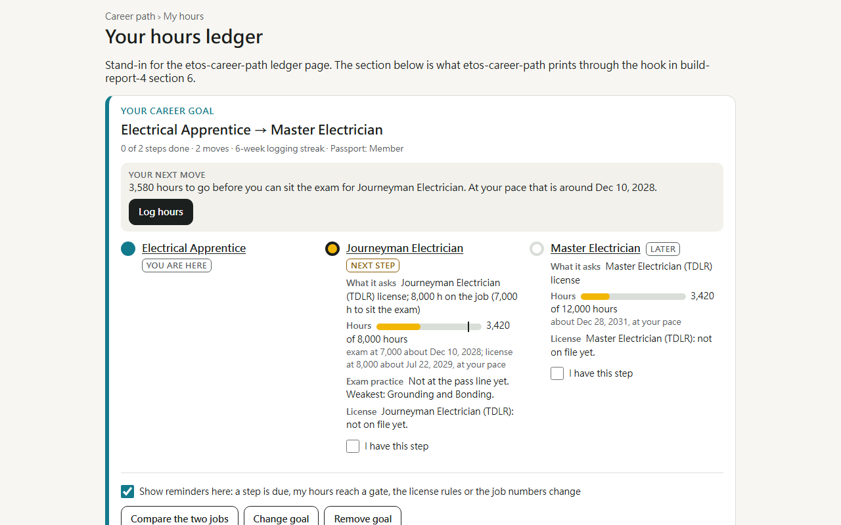Click the NEXT STEP badge
The image size is (841, 525).
coord(373,266)
